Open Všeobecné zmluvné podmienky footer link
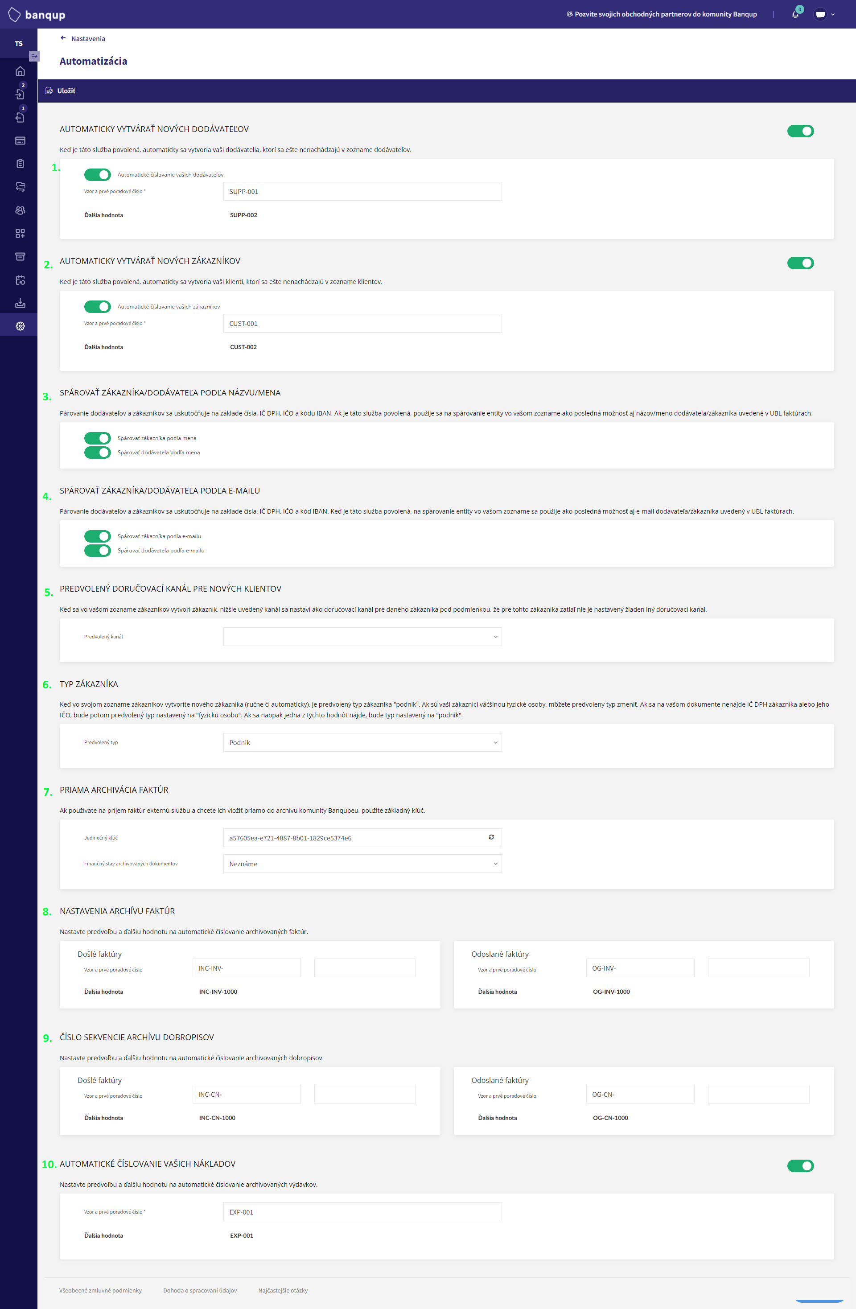856x1309 pixels. coord(101,1290)
